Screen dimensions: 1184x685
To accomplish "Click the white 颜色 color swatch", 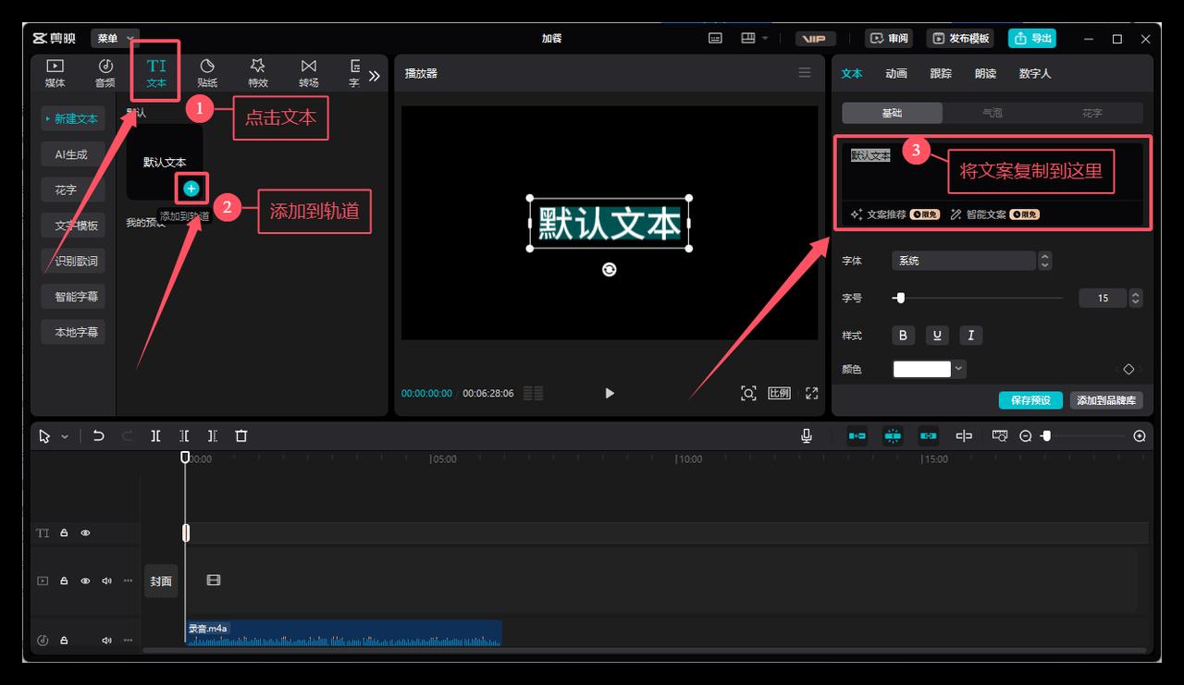I will tap(922, 369).
